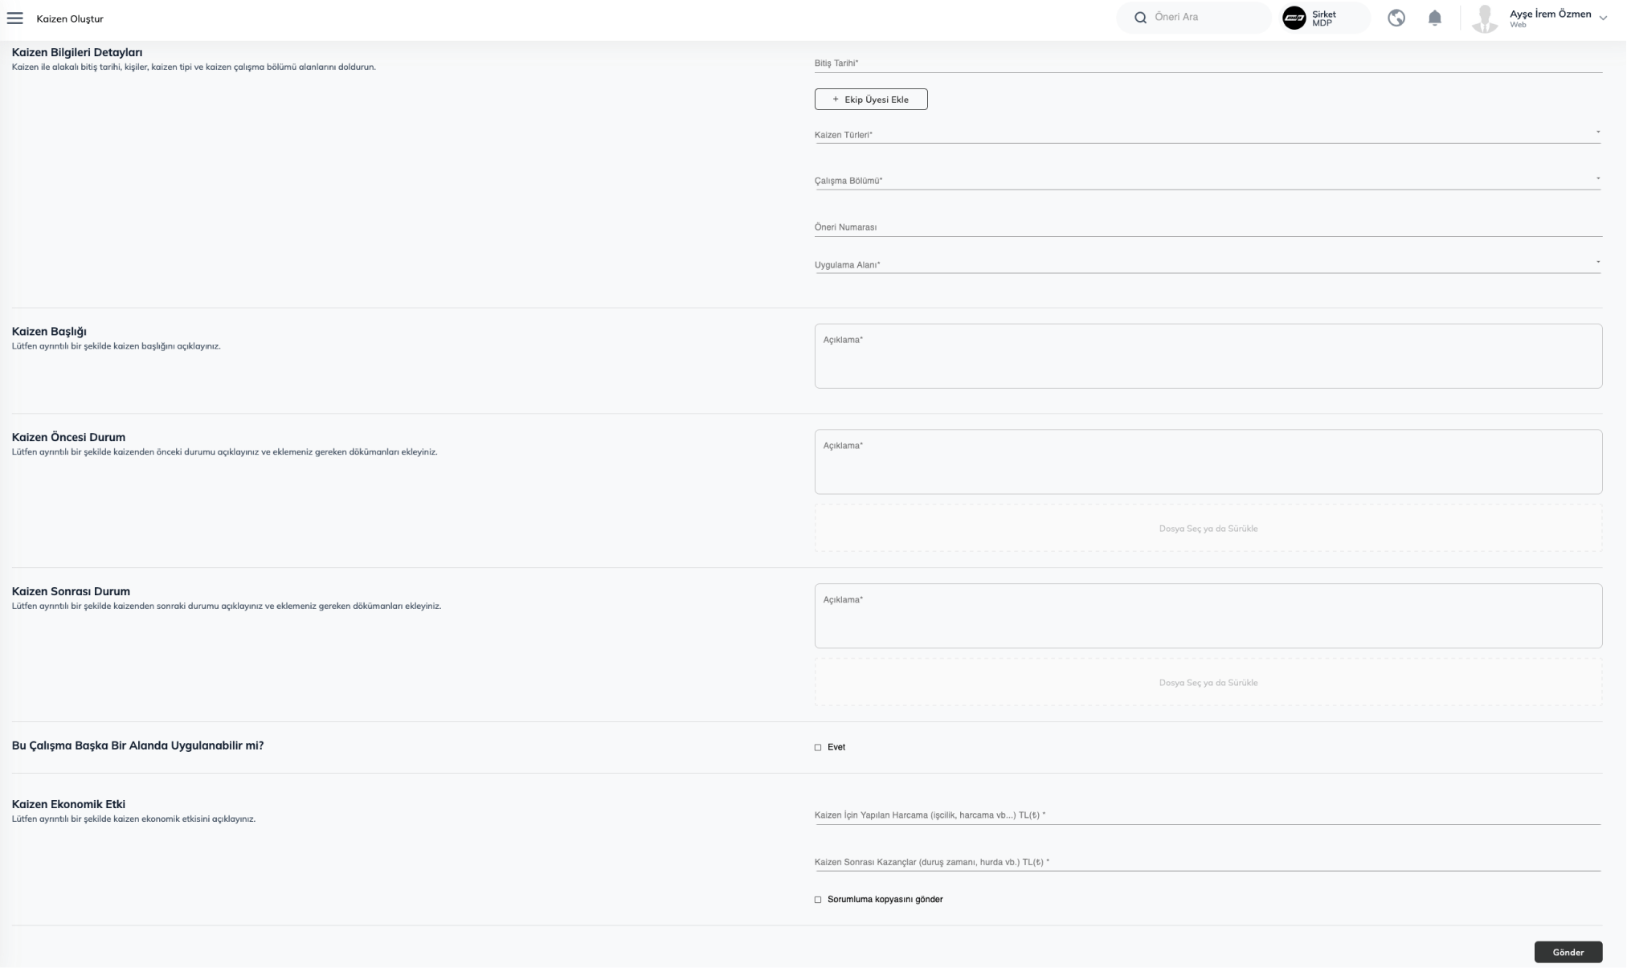
Task: Click the search magnifier icon
Action: [1139, 18]
